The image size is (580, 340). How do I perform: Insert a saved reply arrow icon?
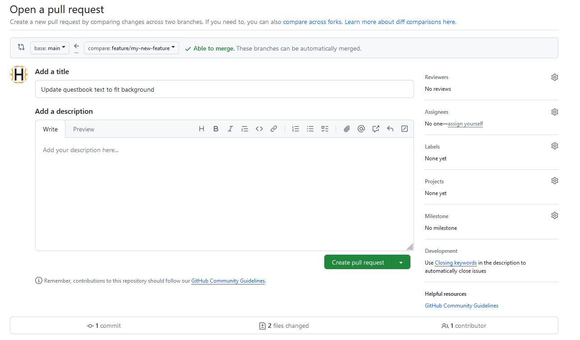click(390, 129)
